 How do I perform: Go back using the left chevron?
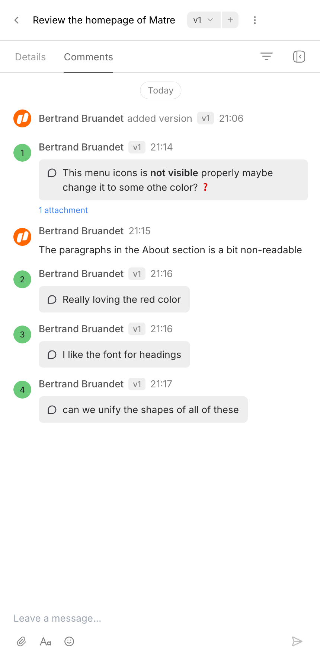coord(16,20)
